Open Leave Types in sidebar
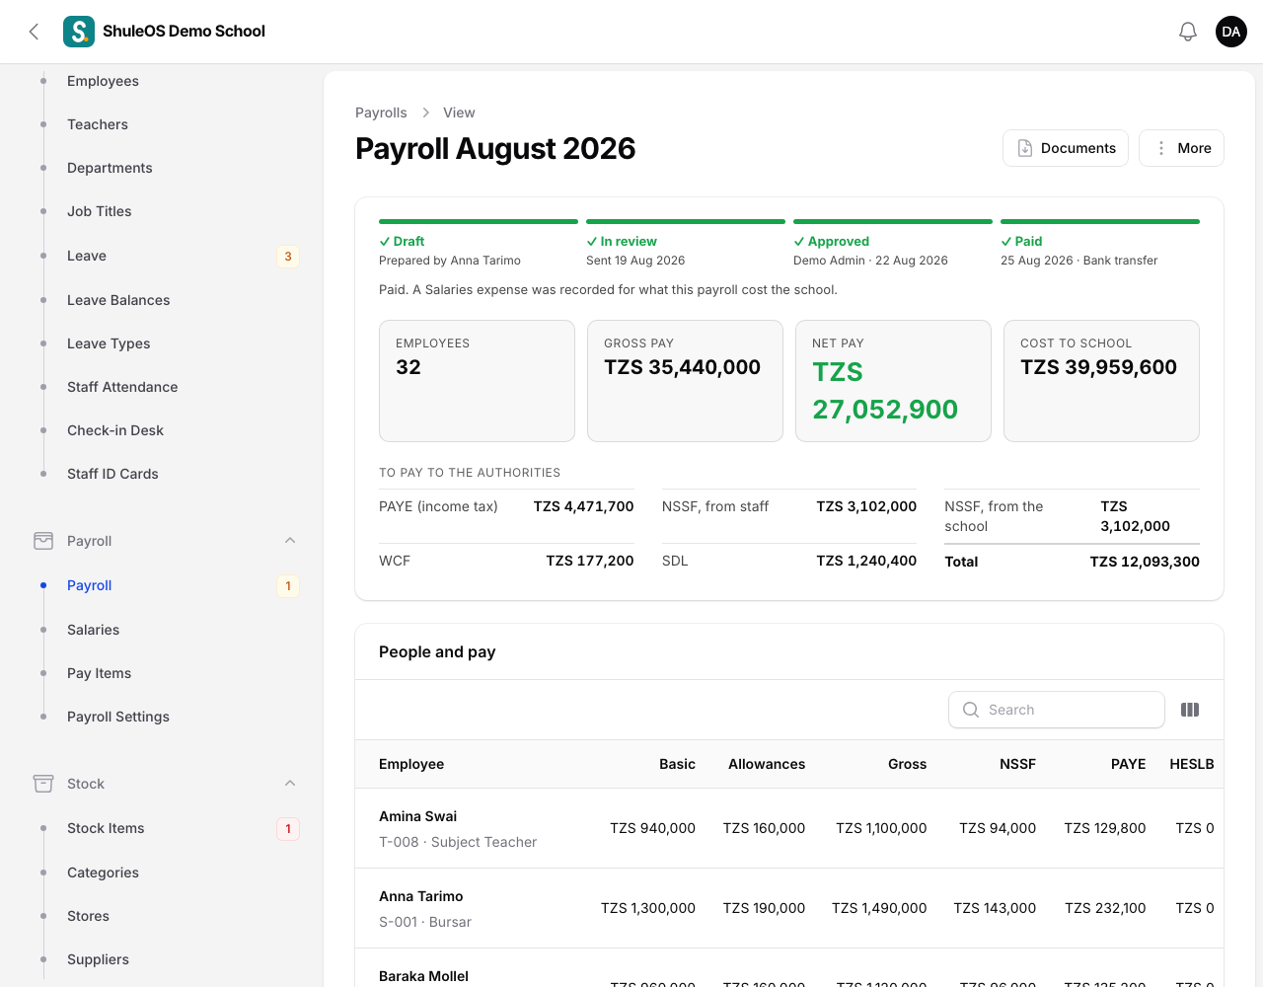The height and width of the screenshot is (987, 1263). [x=109, y=343]
